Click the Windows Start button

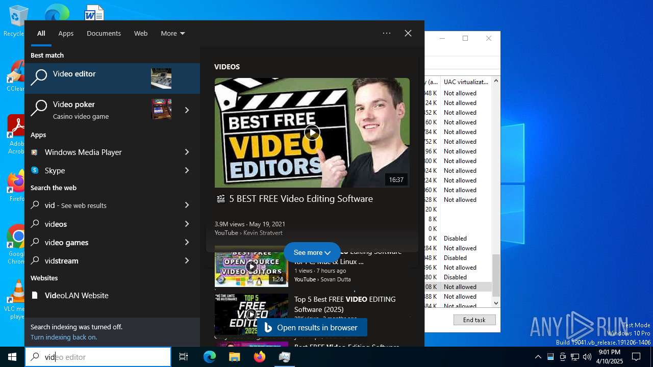click(12, 357)
